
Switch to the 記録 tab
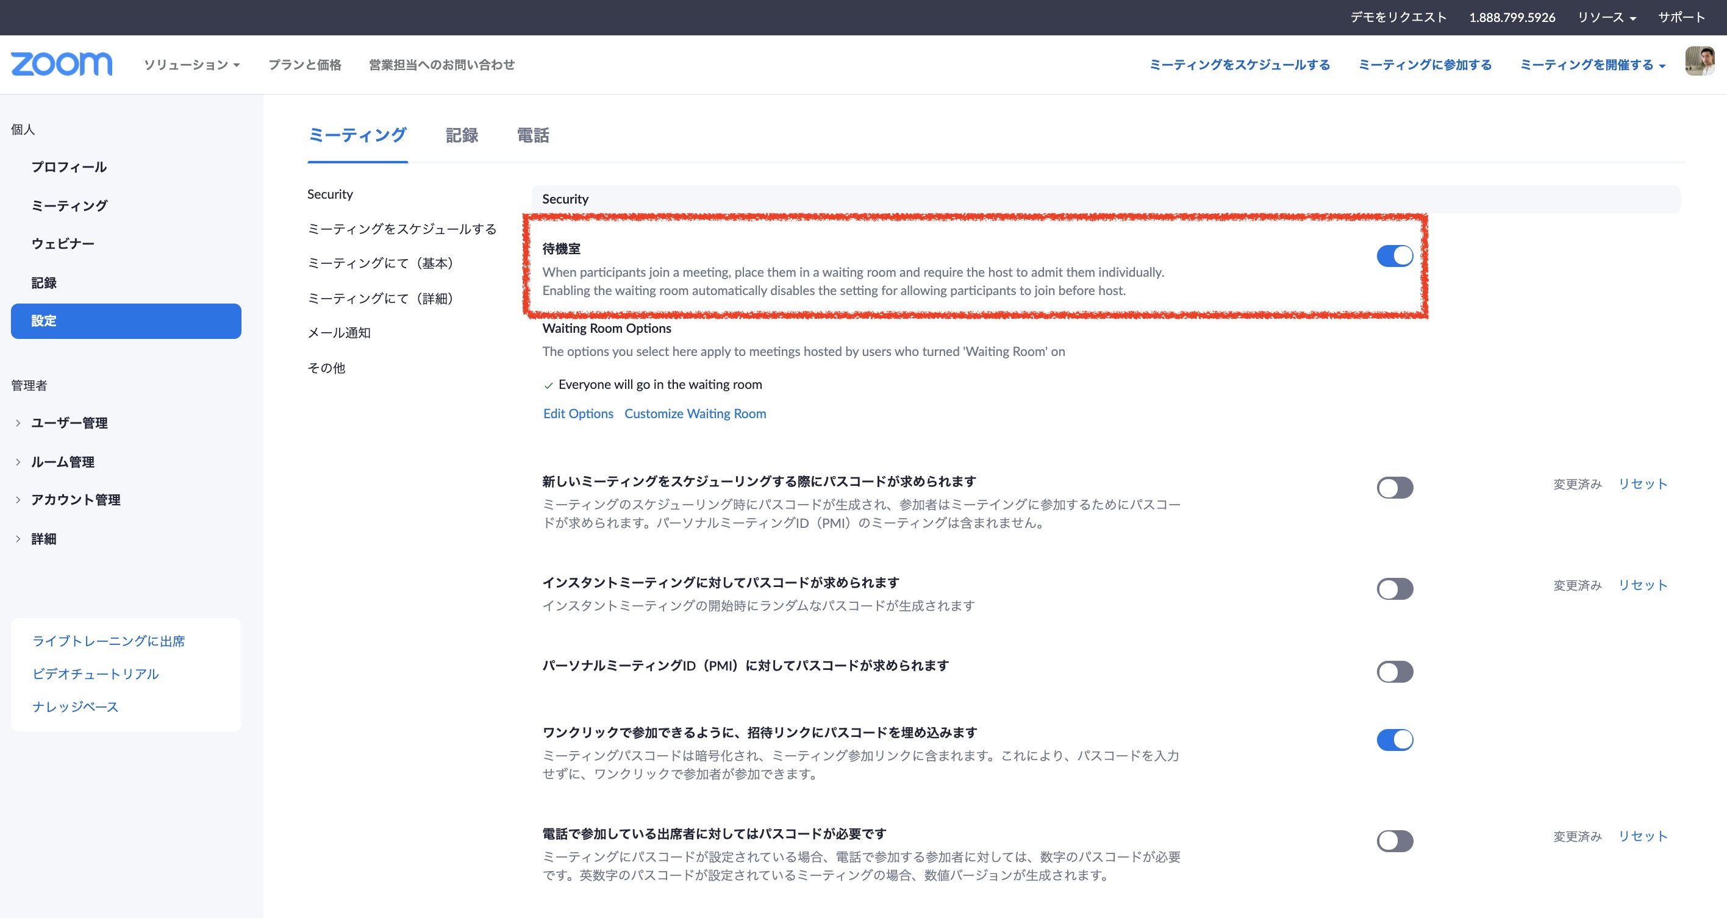(x=461, y=135)
